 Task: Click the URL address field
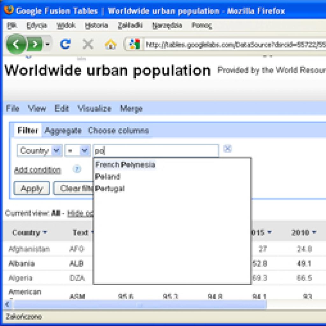tap(235, 45)
